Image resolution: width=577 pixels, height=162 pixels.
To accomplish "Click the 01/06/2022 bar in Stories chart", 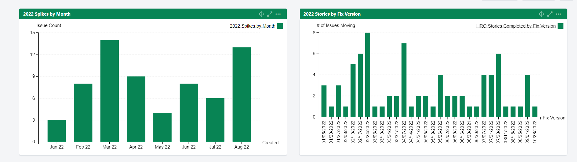I will (x=324, y=101).
